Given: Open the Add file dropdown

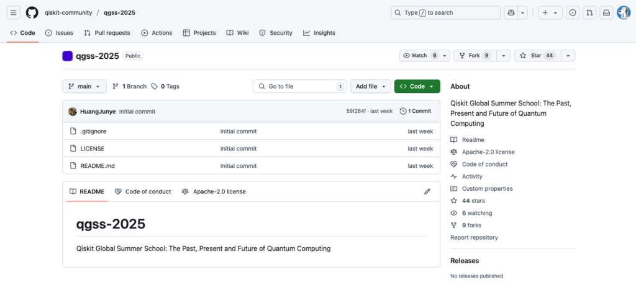Looking at the screenshot, I should click(371, 86).
